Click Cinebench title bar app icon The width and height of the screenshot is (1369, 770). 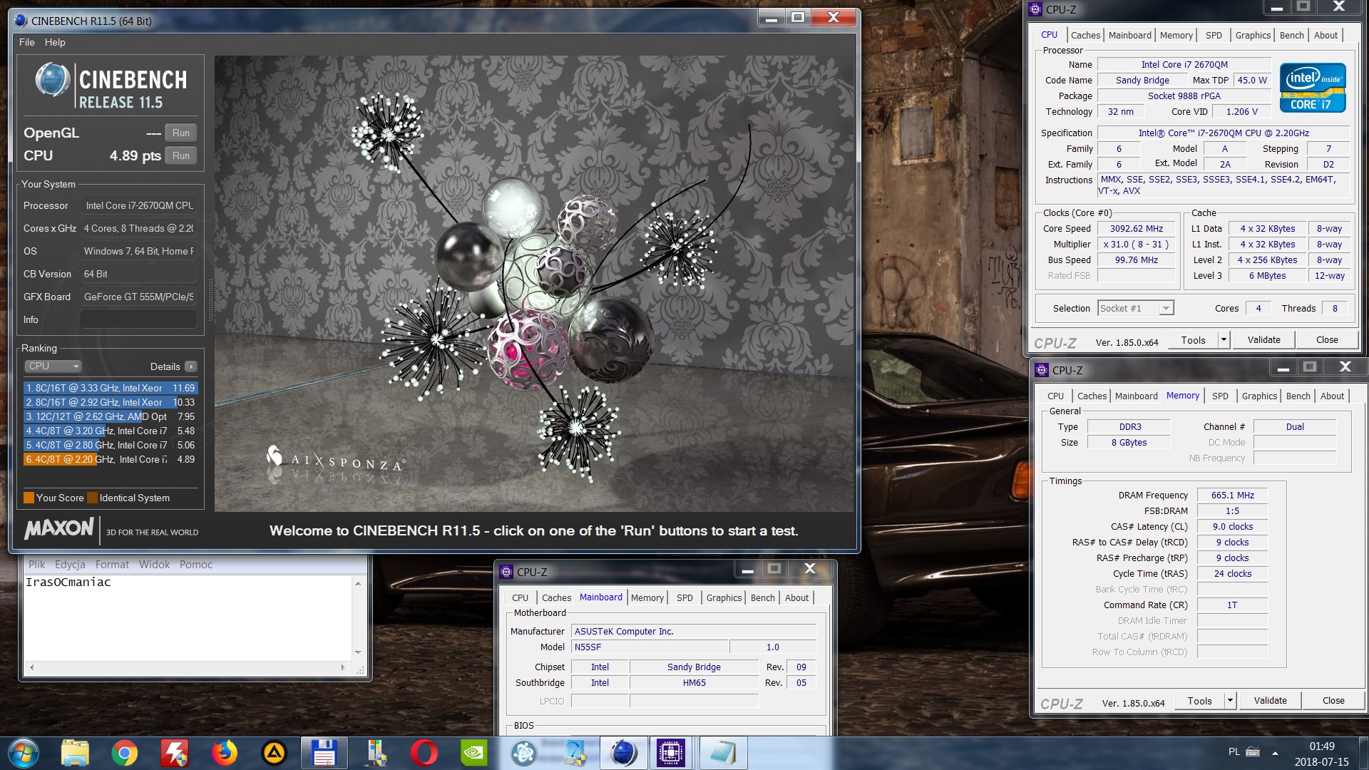pyautogui.click(x=21, y=21)
